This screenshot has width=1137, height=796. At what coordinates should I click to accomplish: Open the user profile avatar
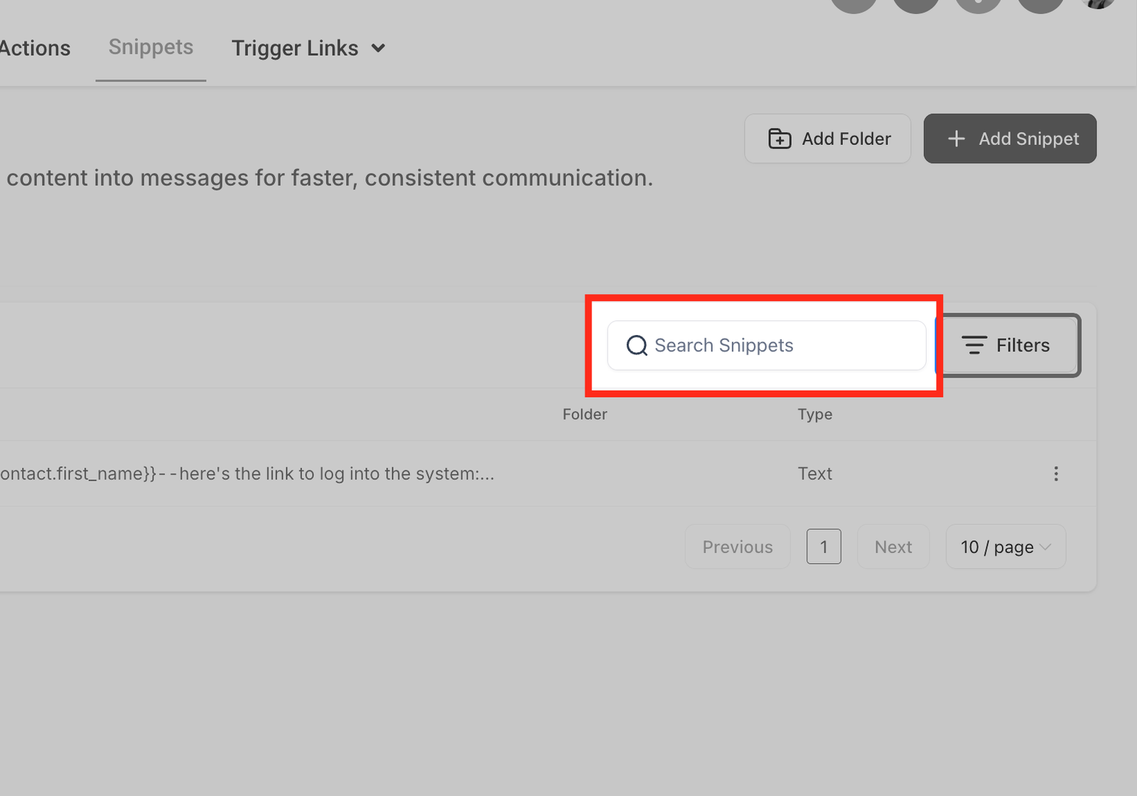(1098, 4)
